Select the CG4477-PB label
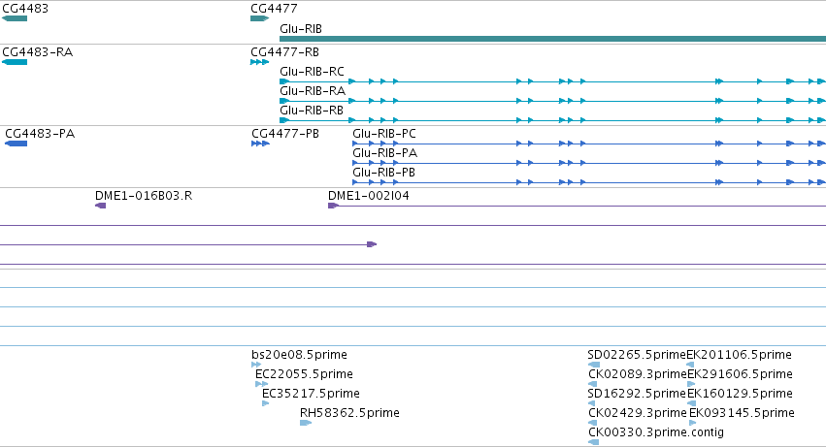The width and height of the screenshot is (826, 447). point(285,134)
